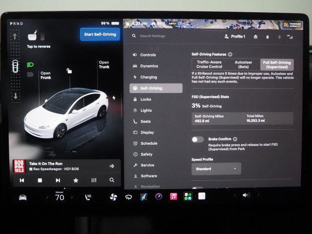This screenshot has width=312, height=234.
Task: Tap the BOB FM 103.5 station logo
Action: [x=19, y=166]
